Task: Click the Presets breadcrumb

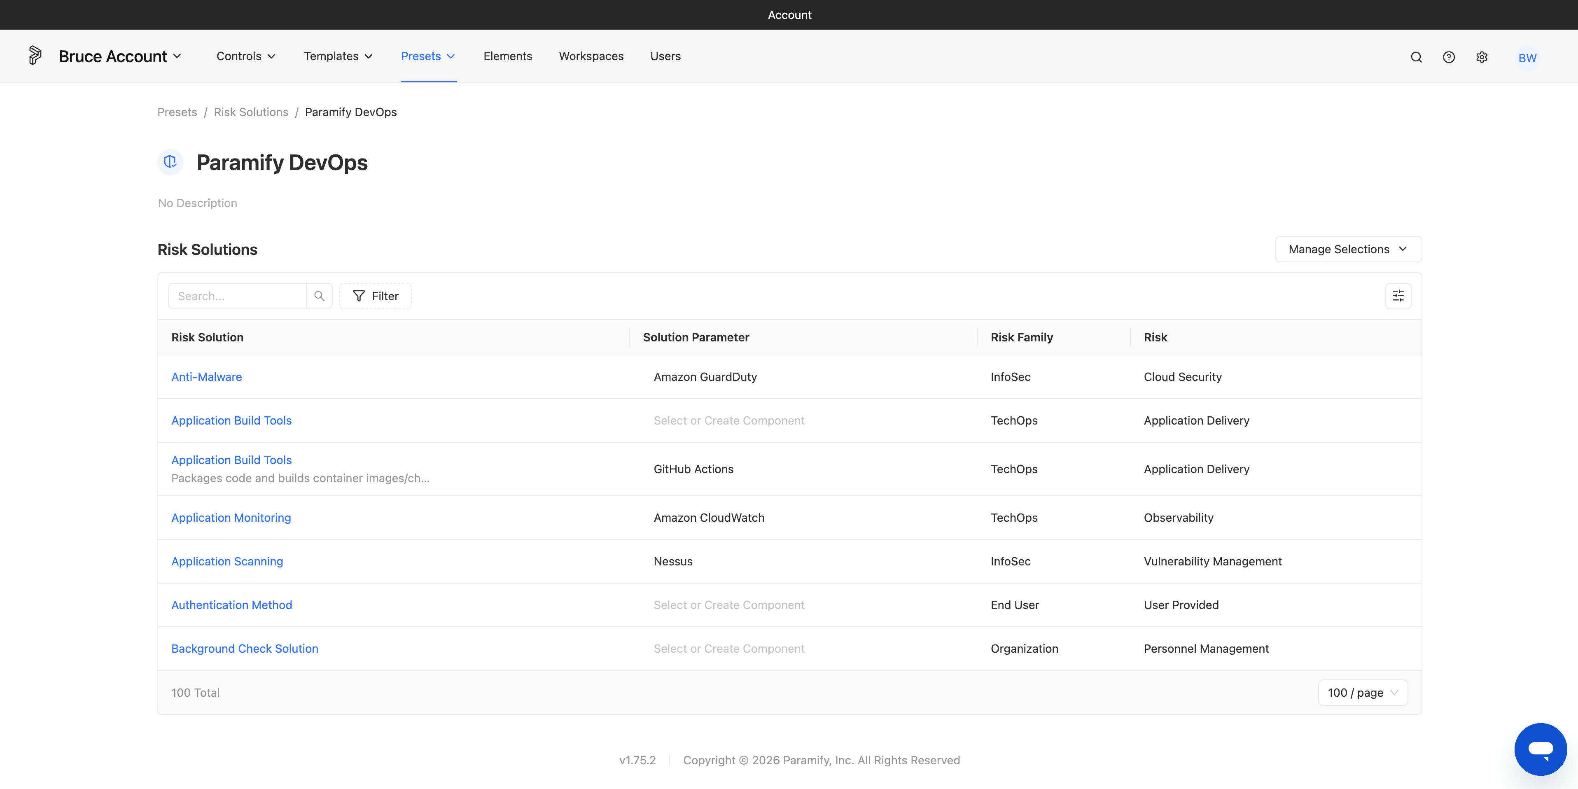Action: pos(177,112)
